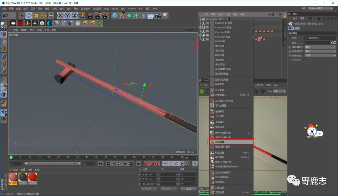
Task: Toggle the 编辑器可见 radio button
Action: 289,47
